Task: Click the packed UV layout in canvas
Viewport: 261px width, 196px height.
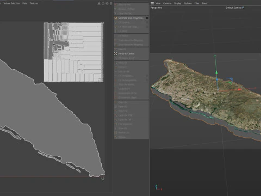Action: [73, 52]
